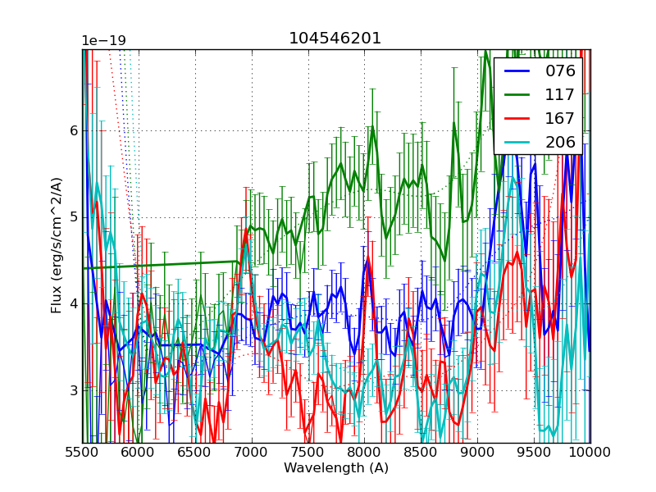Click the Flux (erg/s/cm^2/A) axis label
The height and width of the screenshot is (492, 656).
[x=57, y=245]
